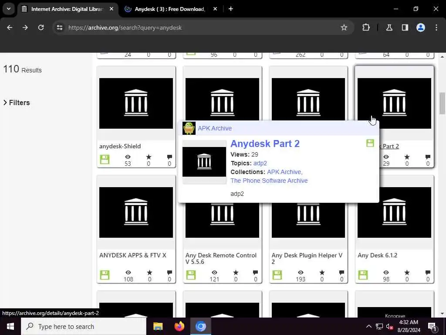Click views eye icon on anydesk-Shield card
This screenshot has height=335, width=446.
pos(128,157)
